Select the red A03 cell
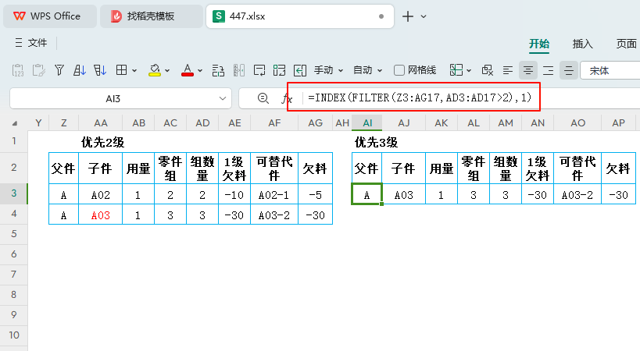The width and height of the screenshot is (640, 351). point(100,215)
